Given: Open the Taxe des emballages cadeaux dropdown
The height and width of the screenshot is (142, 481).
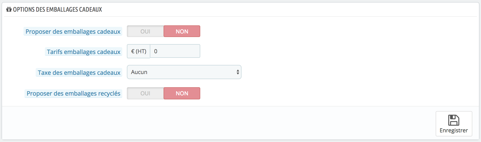Looking at the screenshot, I should tap(184, 72).
